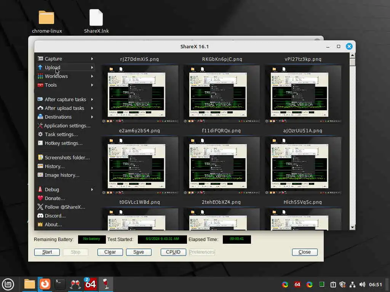390x292 pixels.
Task: Expand the Tools submenu arrow
Action: [x=92, y=85]
